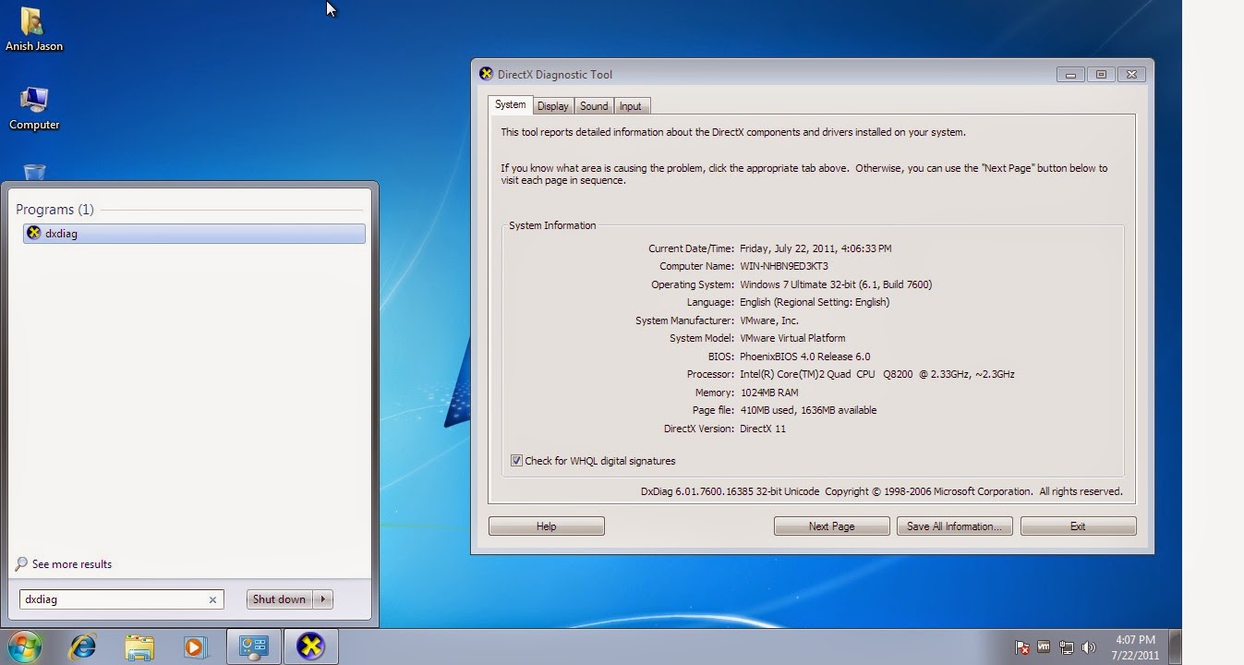Click See more results link
The height and width of the screenshot is (665, 1244).
pyautogui.click(x=71, y=564)
